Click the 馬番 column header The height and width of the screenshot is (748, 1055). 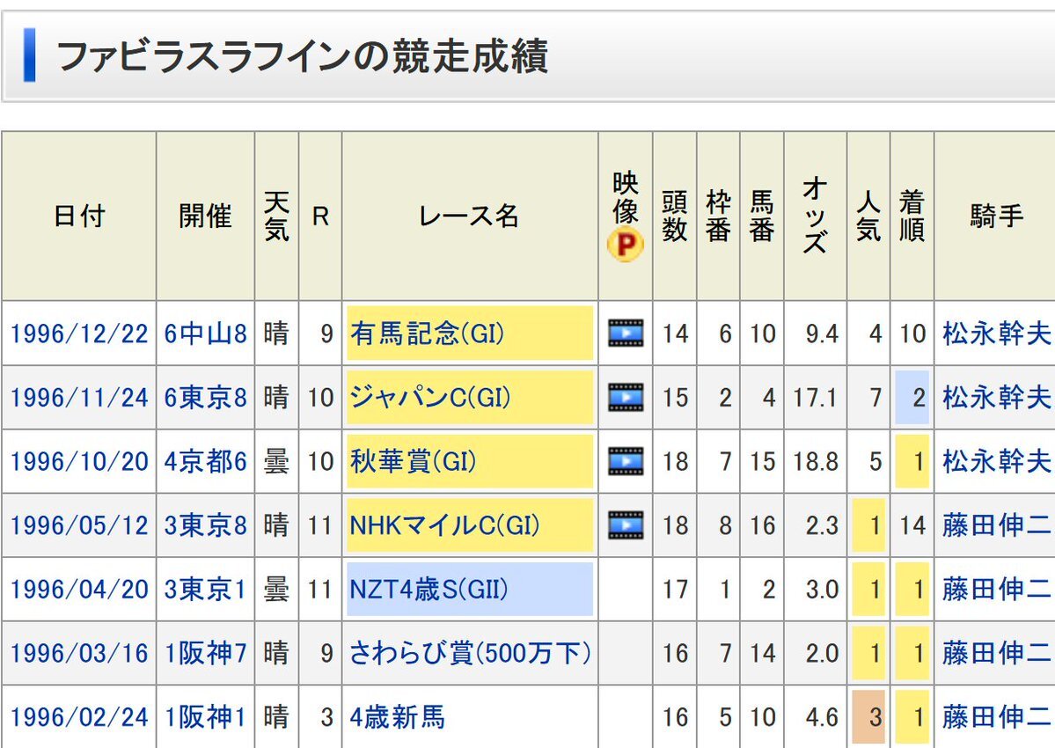coord(762,216)
